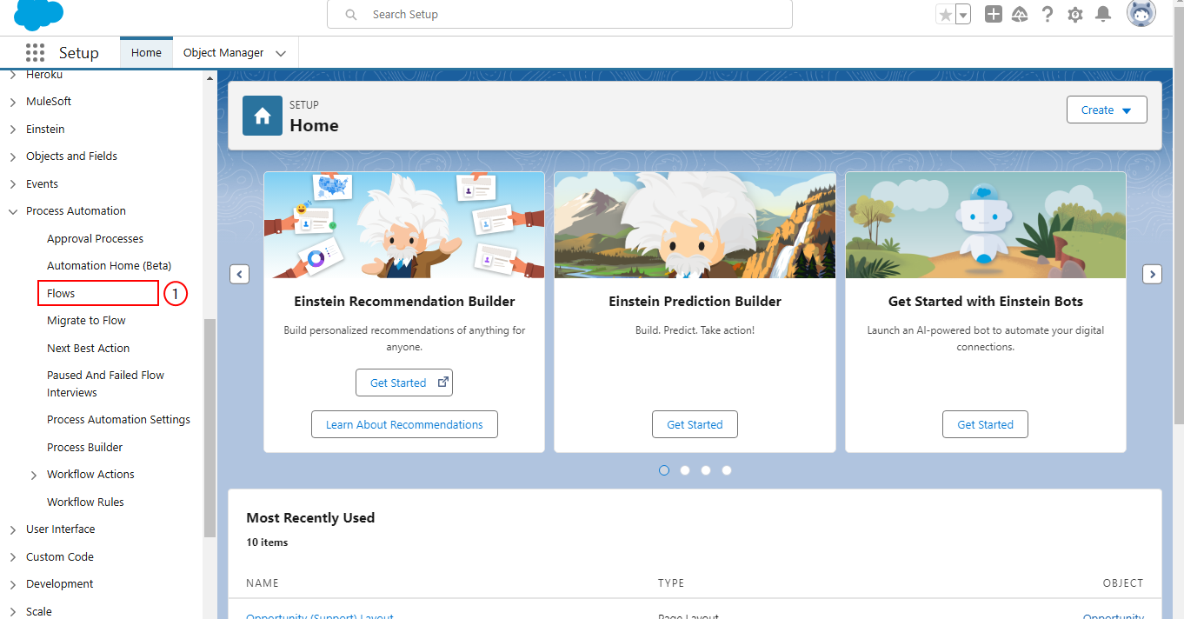Open Global Actions plus icon
Image resolution: width=1184 pixels, height=619 pixels.
[x=994, y=14]
